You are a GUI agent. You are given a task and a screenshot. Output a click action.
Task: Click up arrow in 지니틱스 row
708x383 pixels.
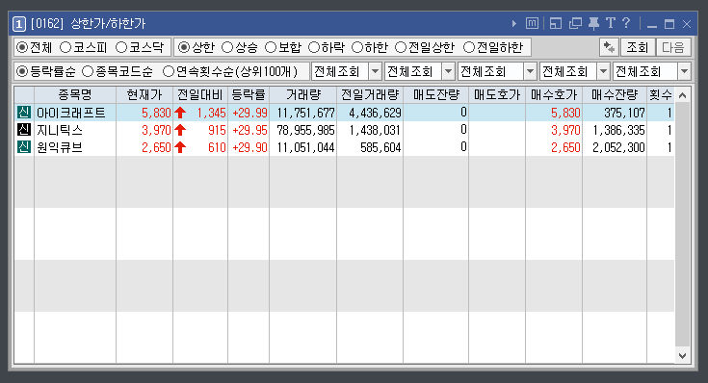click(x=180, y=130)
